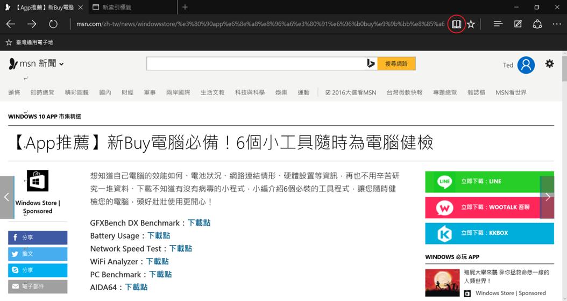The width and height of the screenshot is (567, 301).
Task: Open the 台灣微軟快報 link
Action: [x=405, y=92]
